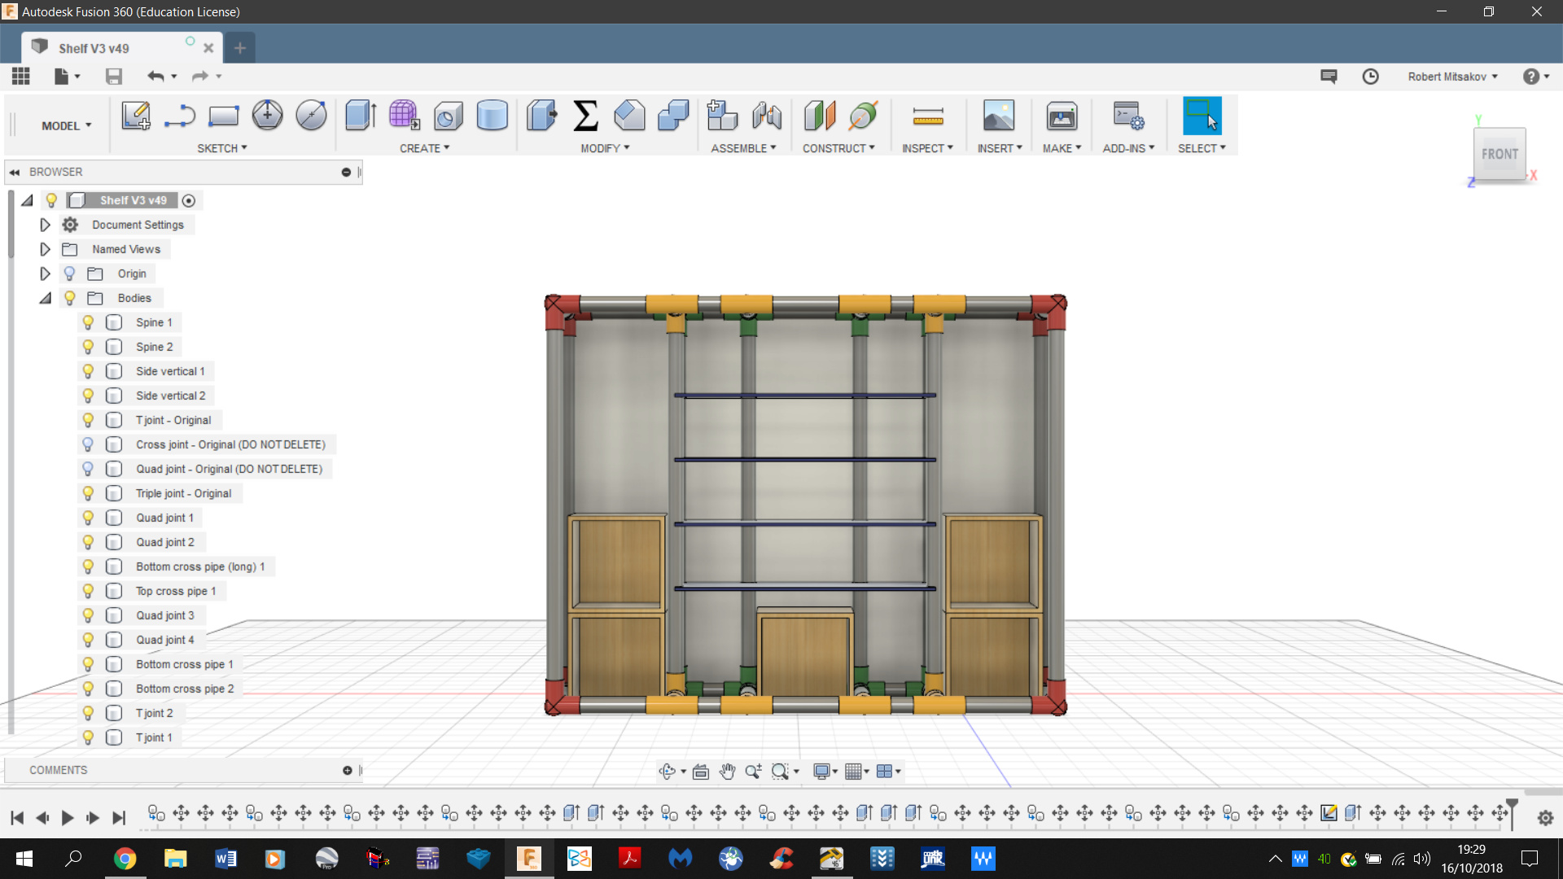This screenshot has width=1563, height=879.
Task: Activate Shelf V3 v49 component radio button
Action: tap(189, 200)
